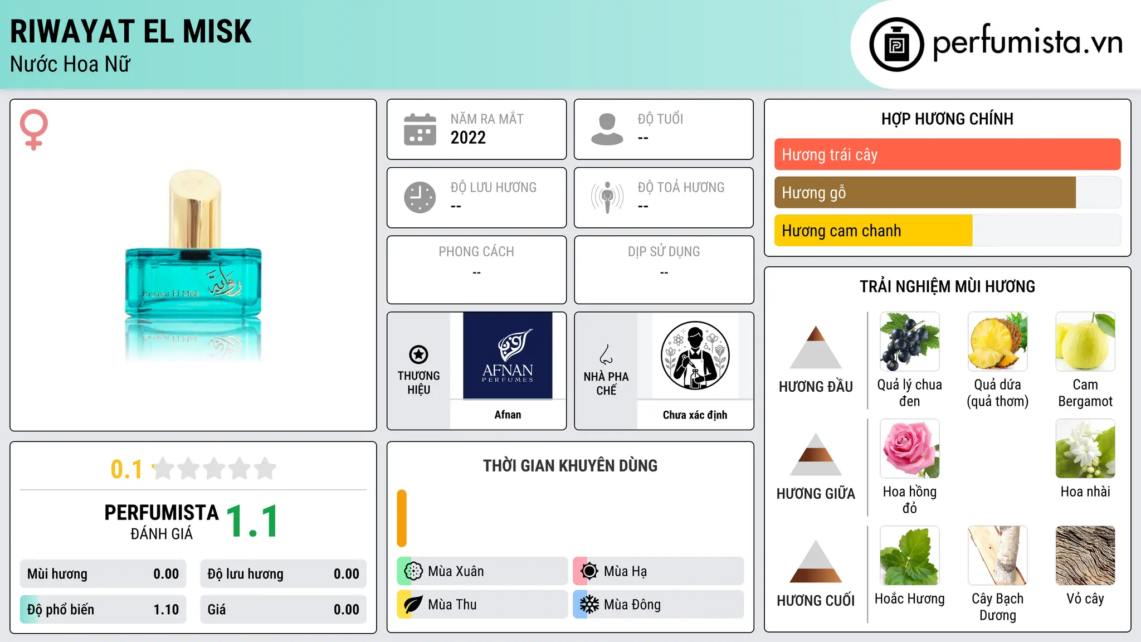Click the Giá score row
The width and height of the screenshot is (1141, 642).
click(x=283, y=610)
